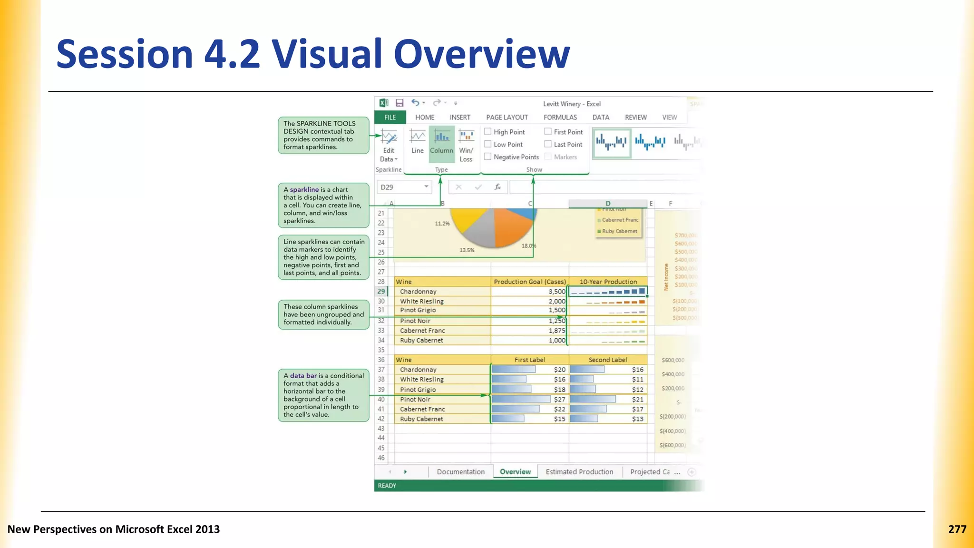Open the REVIEW ribbon tab

click(636, 117)
